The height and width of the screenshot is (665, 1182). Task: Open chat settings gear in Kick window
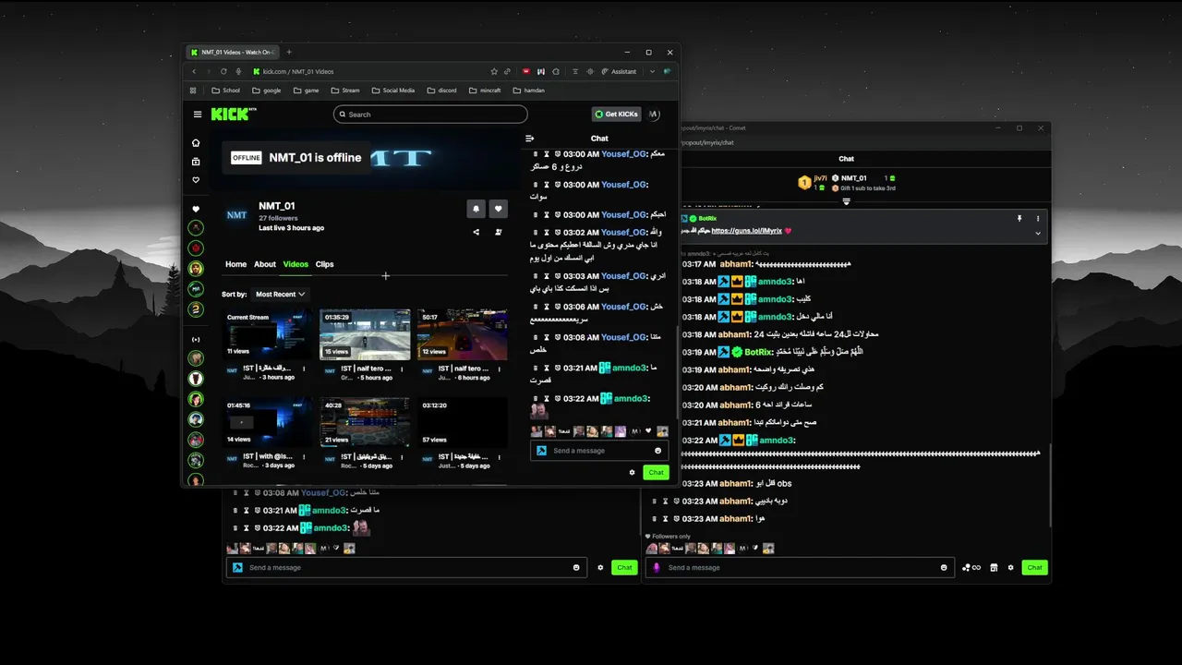tap(633, 472)
